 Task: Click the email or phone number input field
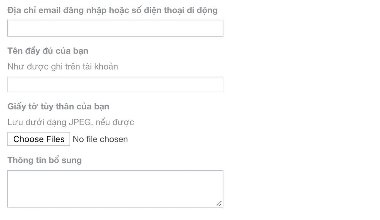pos(115,28)
